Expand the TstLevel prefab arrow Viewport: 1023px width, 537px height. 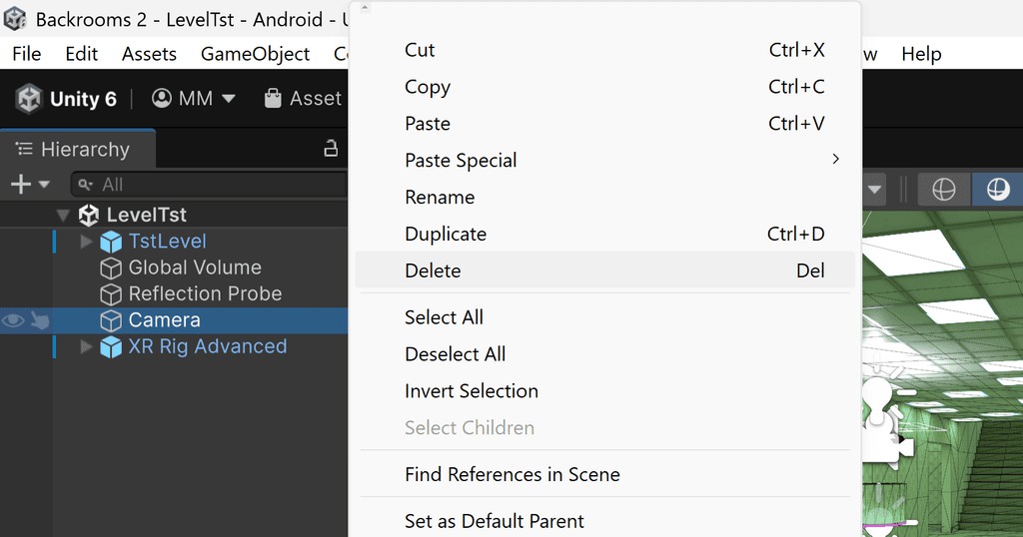pos(86,242)
